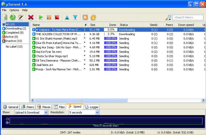Switch to the Peers tab
The image size is (206, 135).
click(x=27, y=107)
